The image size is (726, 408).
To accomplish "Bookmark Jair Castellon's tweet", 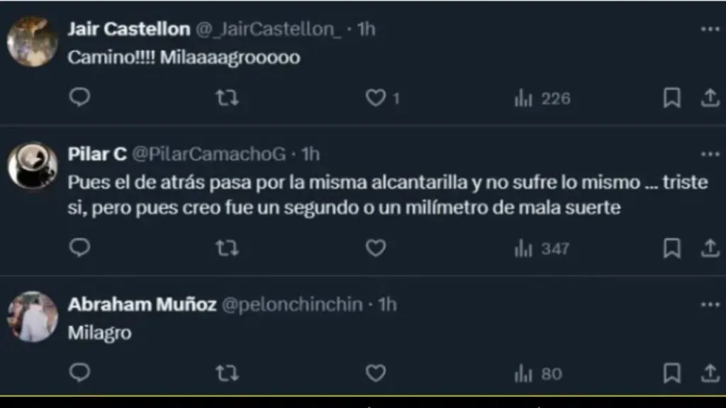I will [671, 98].
